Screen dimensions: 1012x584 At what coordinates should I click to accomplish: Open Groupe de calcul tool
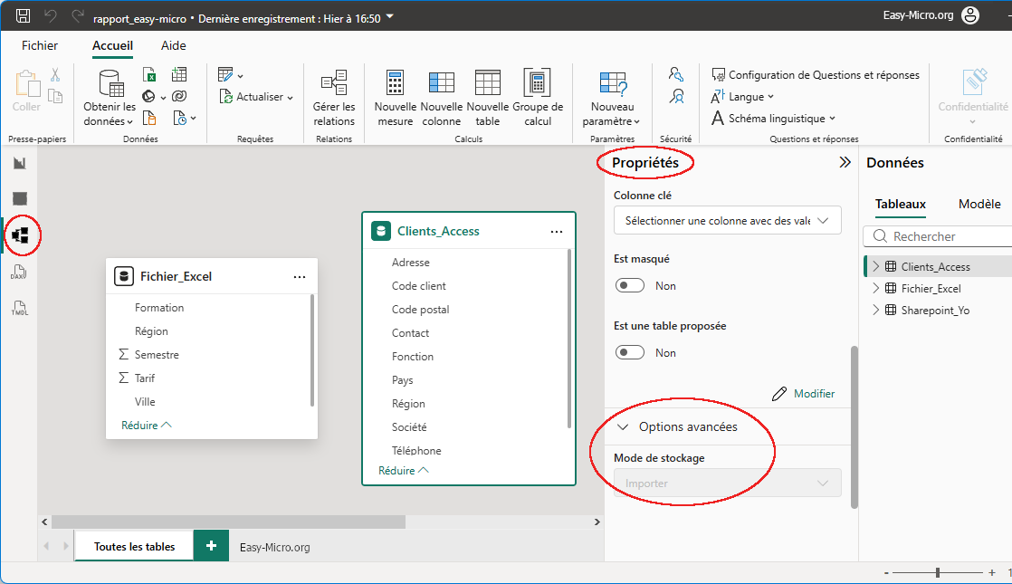[538, 84]
